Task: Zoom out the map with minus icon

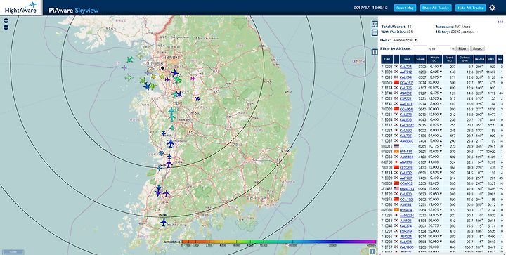Action: [6, 27]
